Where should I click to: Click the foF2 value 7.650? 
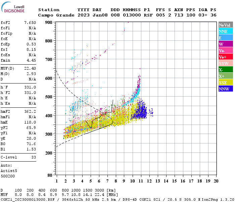(x=30, y=23)
